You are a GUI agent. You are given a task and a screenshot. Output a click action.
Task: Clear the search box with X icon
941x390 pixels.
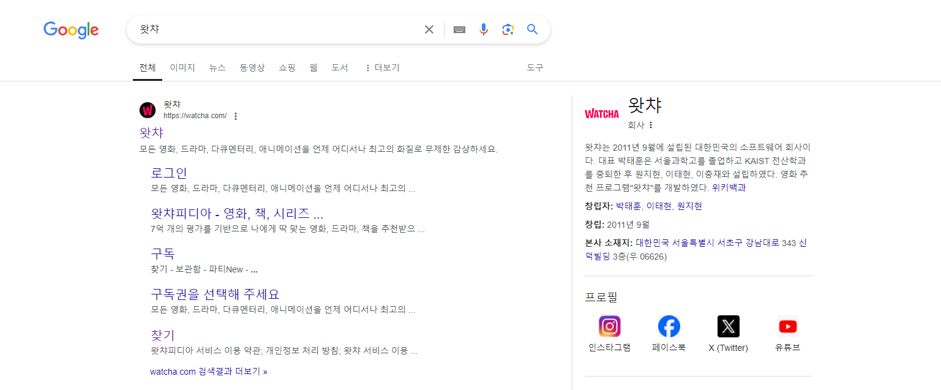429,29
